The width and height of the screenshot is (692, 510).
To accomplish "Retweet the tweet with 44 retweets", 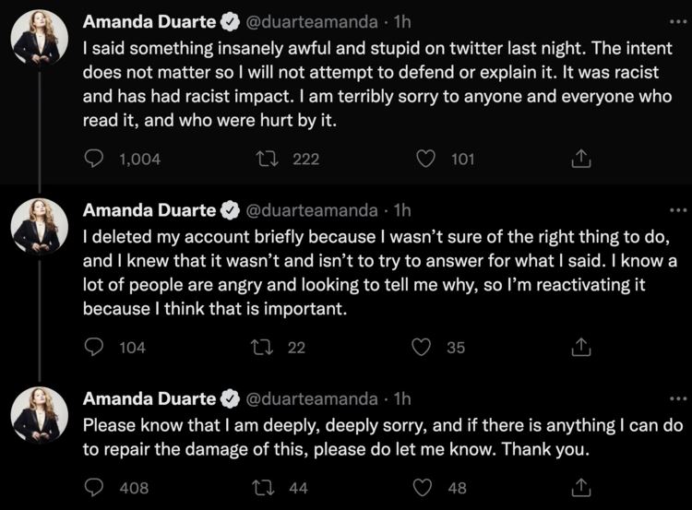I will [268, 487].
